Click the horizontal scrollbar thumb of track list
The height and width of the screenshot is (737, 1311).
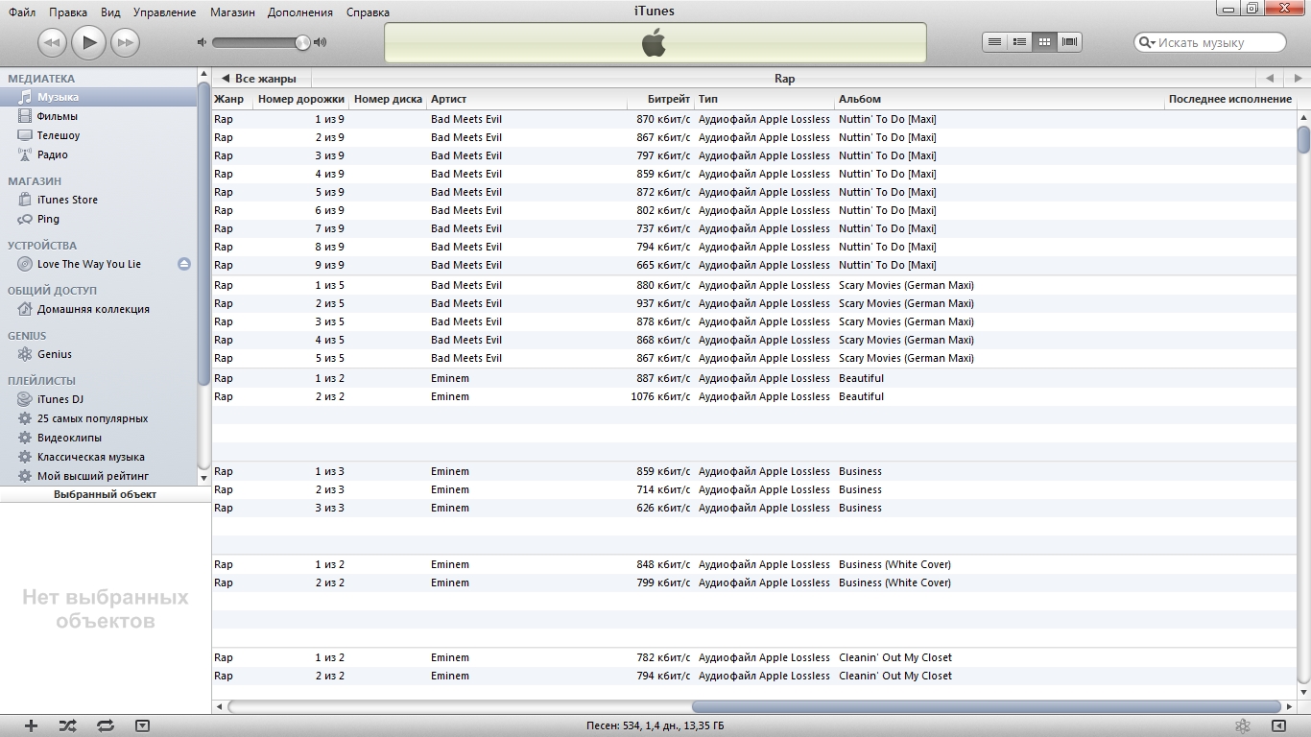coord(986,707)
